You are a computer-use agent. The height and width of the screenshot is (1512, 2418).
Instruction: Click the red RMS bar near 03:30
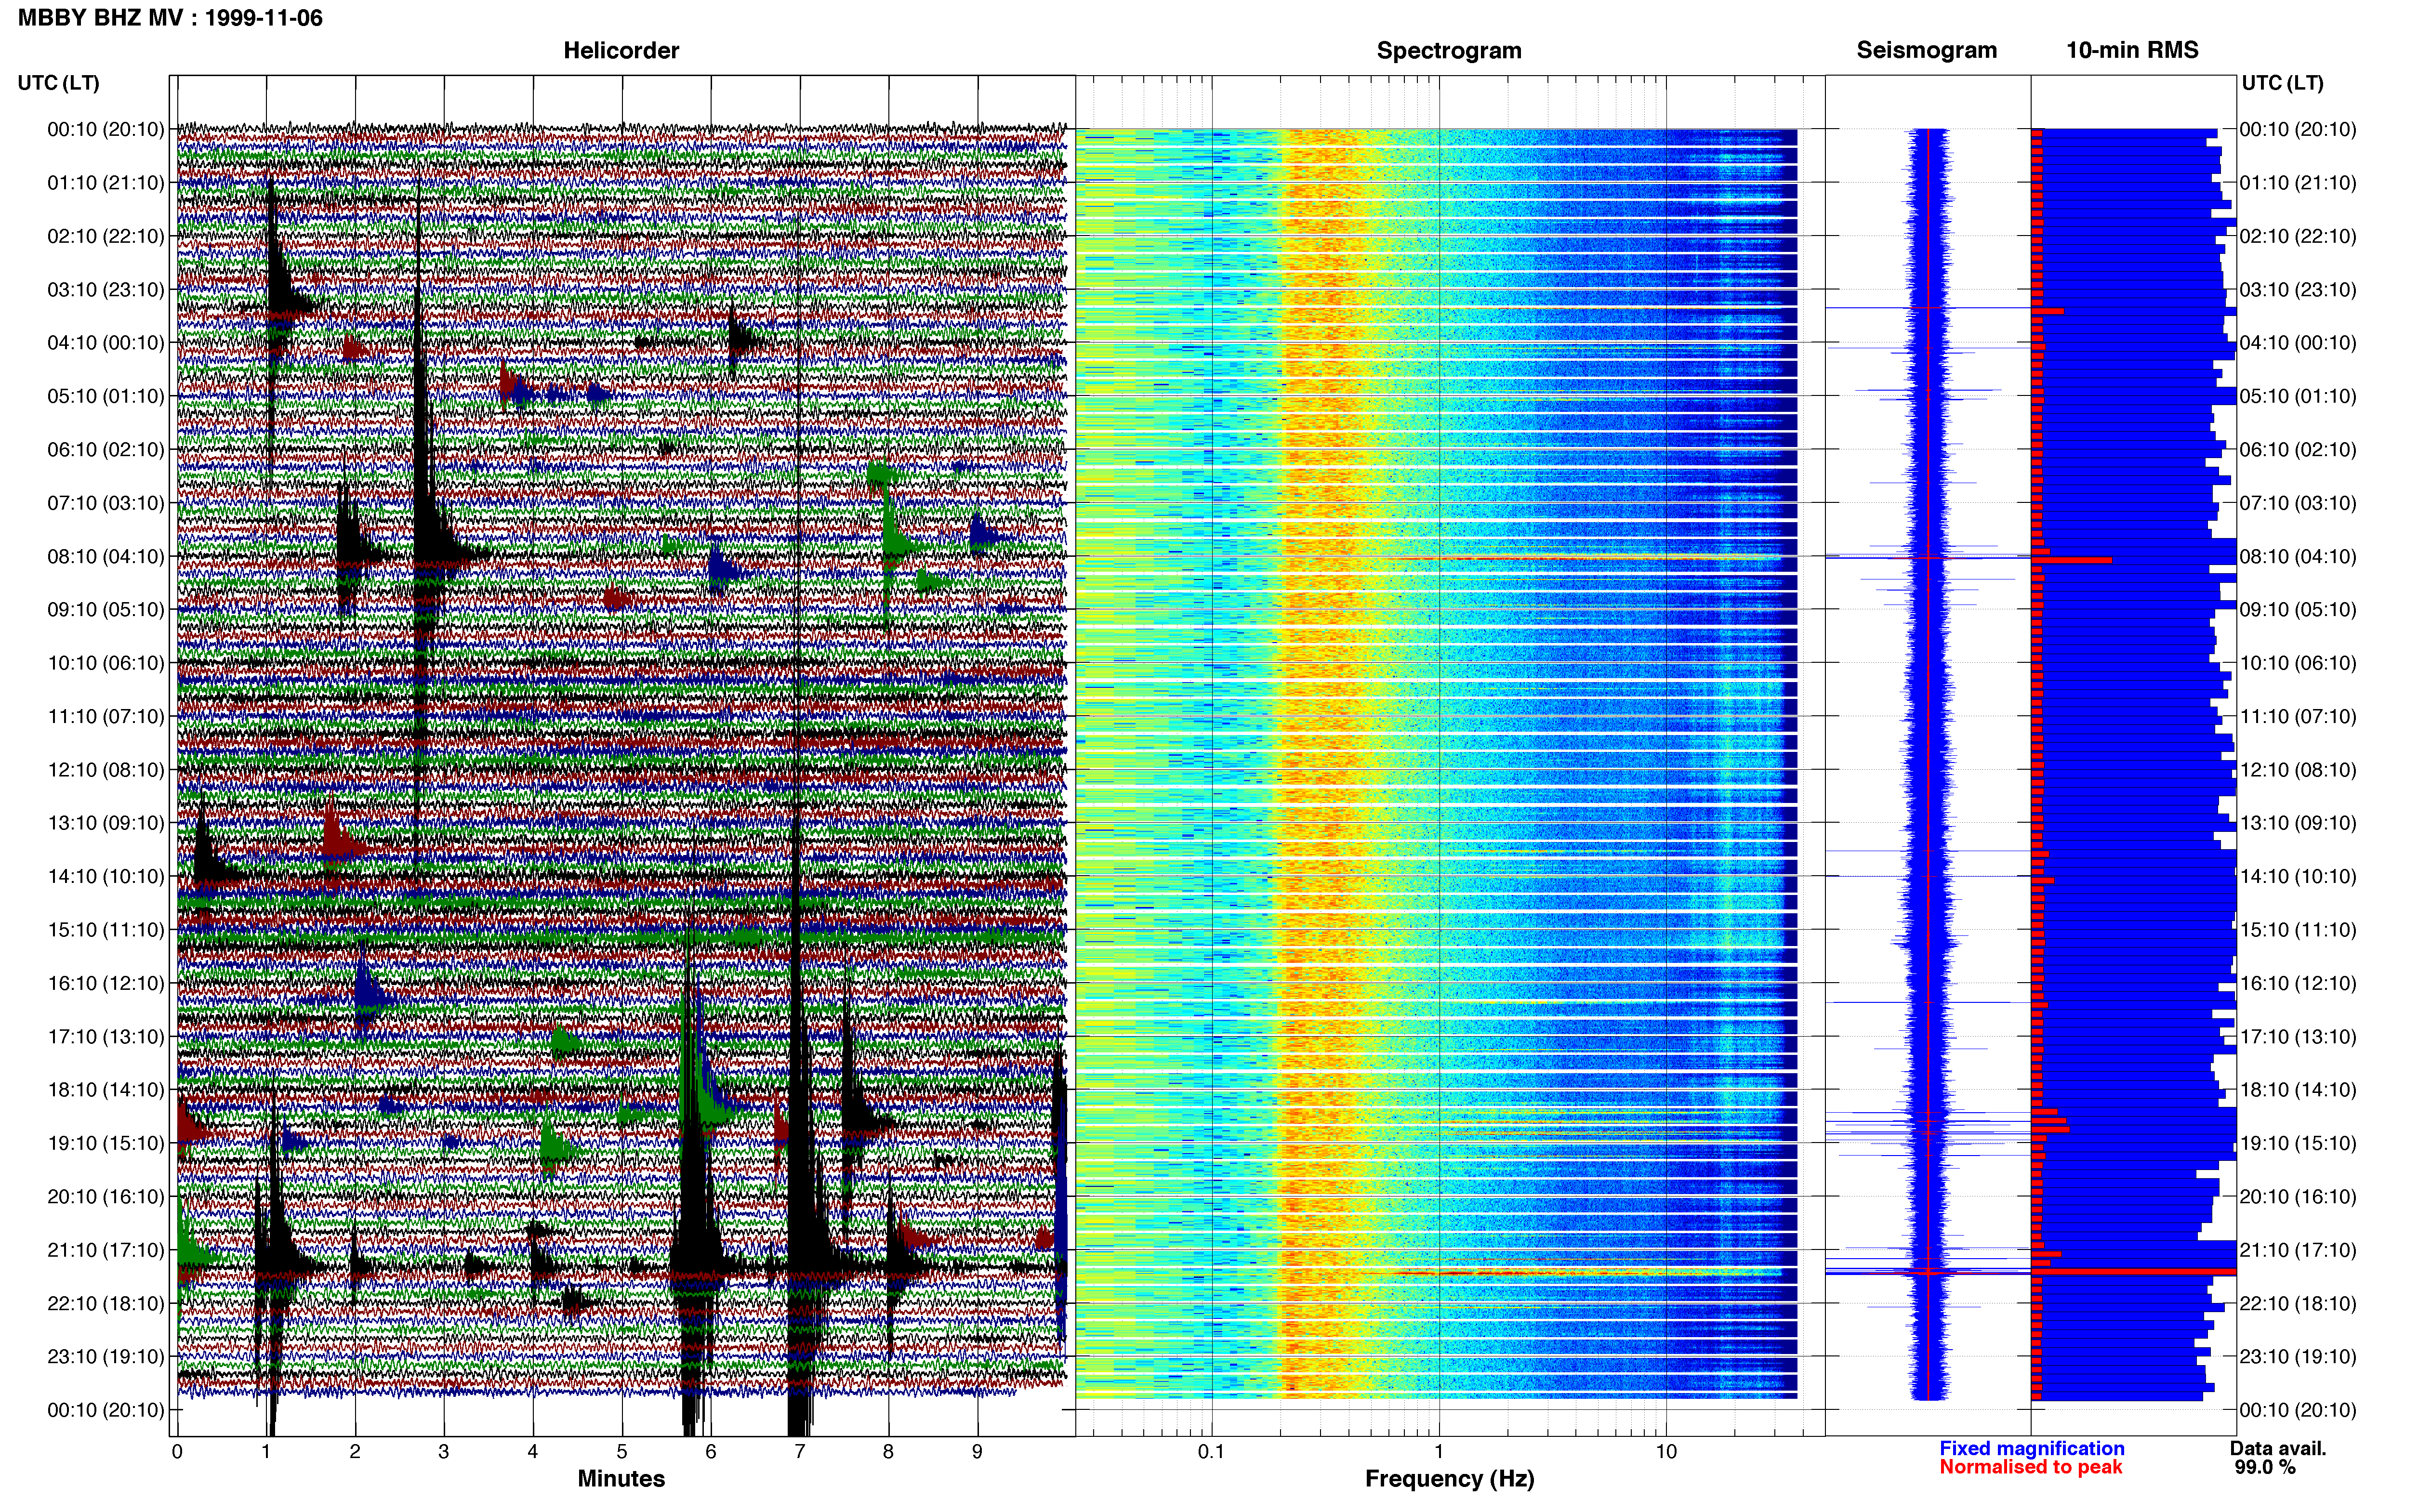click(x=2047, y=311)
